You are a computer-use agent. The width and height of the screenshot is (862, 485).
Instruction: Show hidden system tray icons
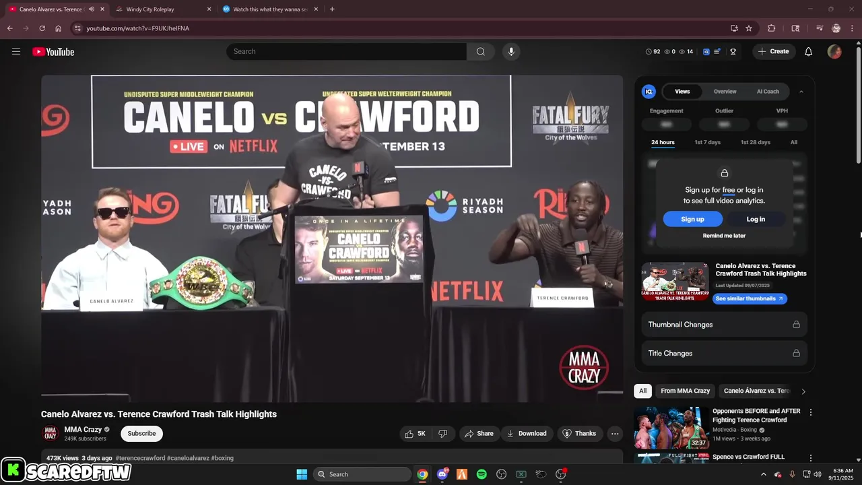(x=763, y=474)
